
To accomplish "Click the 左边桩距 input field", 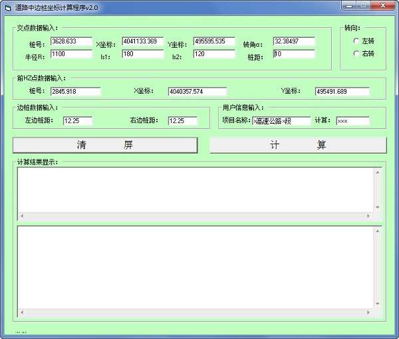I will pos(78,121).
